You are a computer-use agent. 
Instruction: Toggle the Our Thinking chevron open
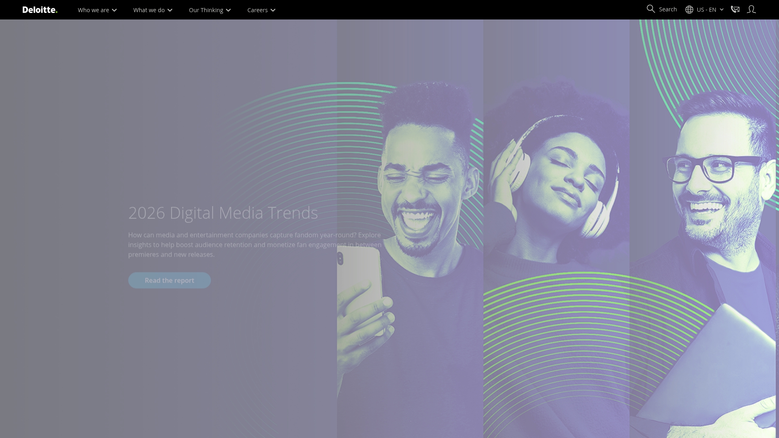point(228,10)
